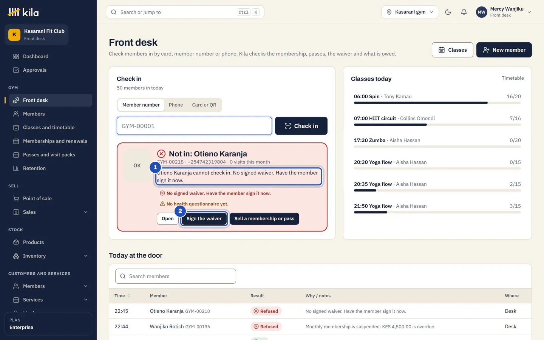
Task: Switch to Phone tab
Action: pyautogui.click(x=176, y=105)
